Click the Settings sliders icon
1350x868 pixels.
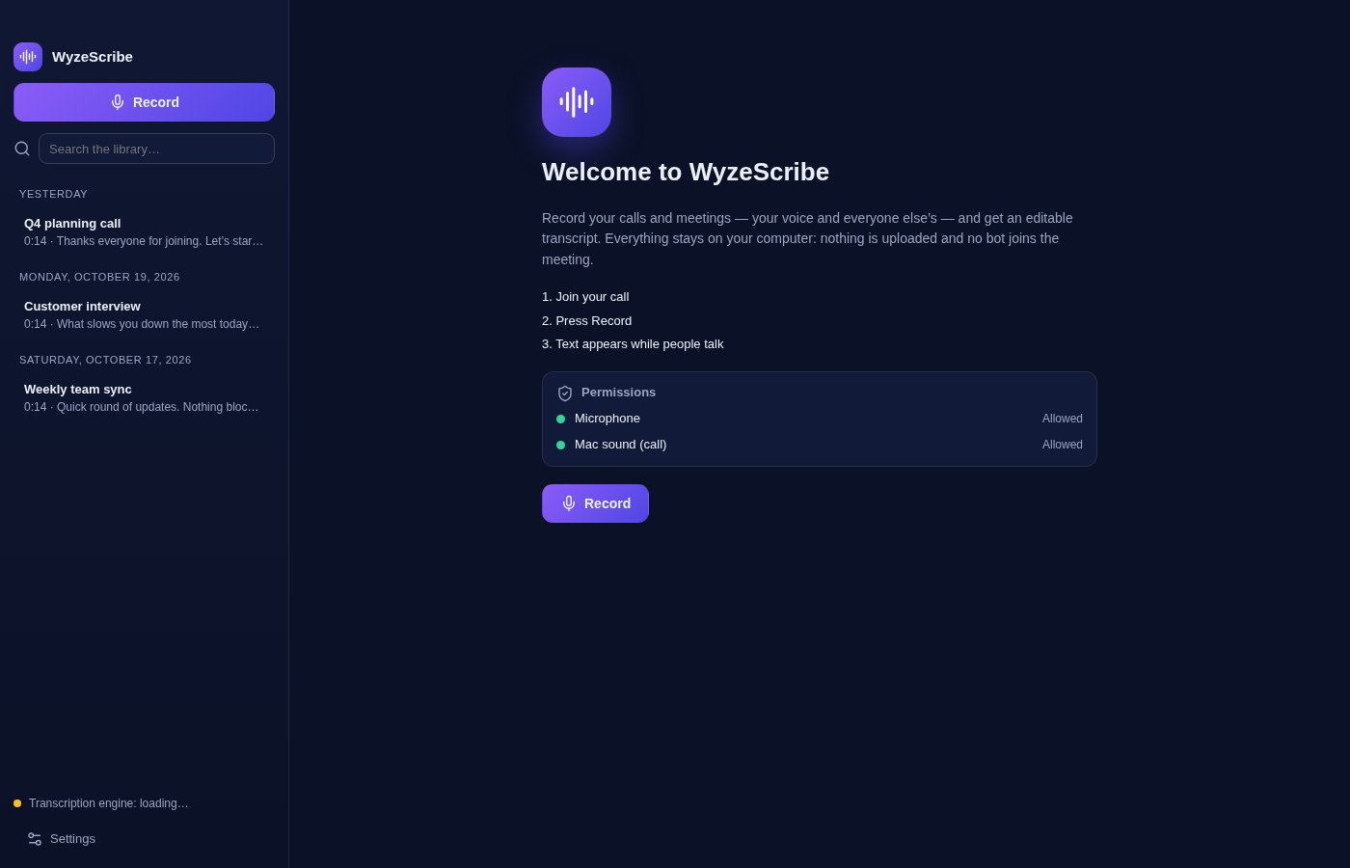(35, 839)
